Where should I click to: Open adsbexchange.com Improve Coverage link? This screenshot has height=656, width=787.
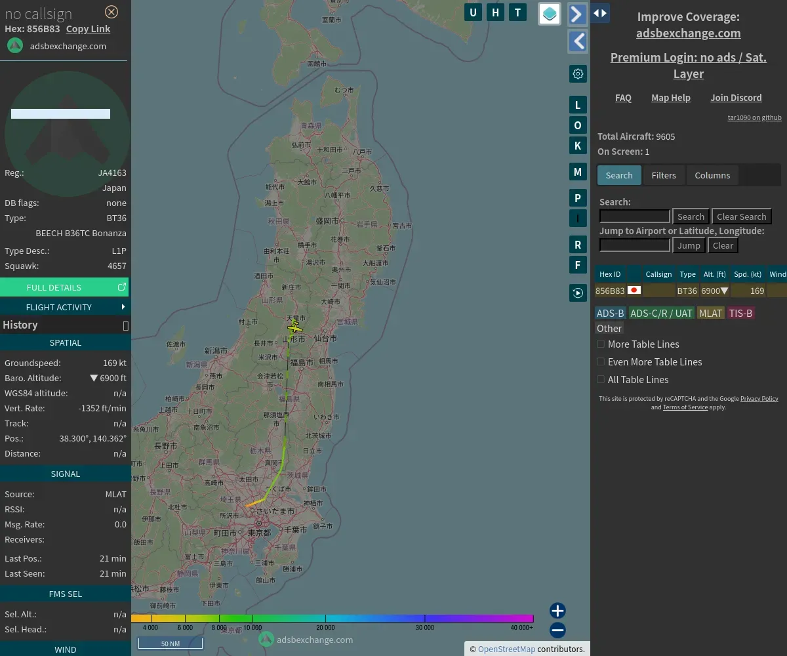(689, 33)
